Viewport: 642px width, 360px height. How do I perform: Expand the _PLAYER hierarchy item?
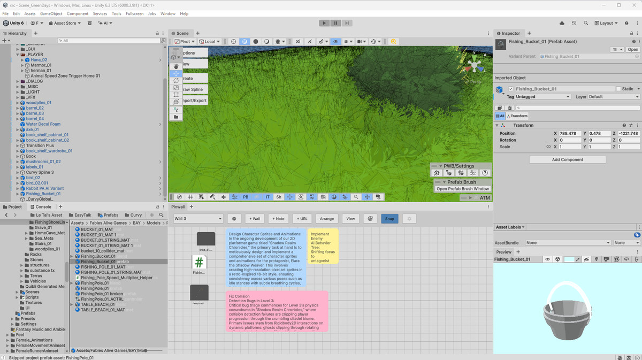(x=18, y=55)
